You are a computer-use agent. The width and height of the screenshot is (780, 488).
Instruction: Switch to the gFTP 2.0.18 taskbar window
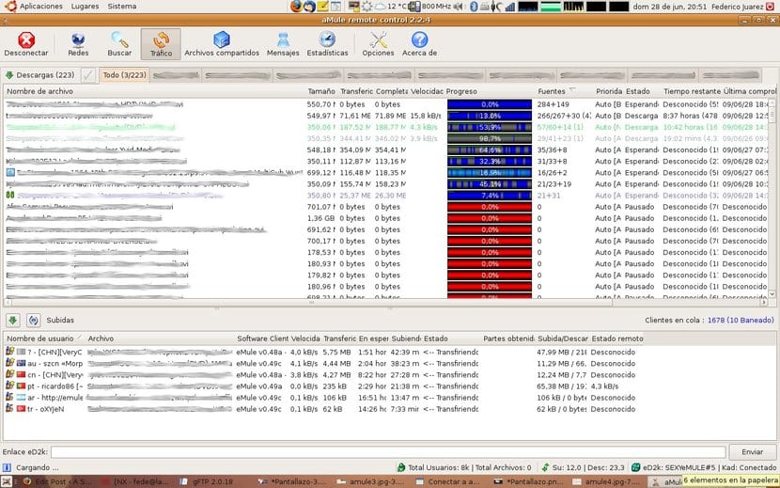pyautogui.click(x=213, y=481)
